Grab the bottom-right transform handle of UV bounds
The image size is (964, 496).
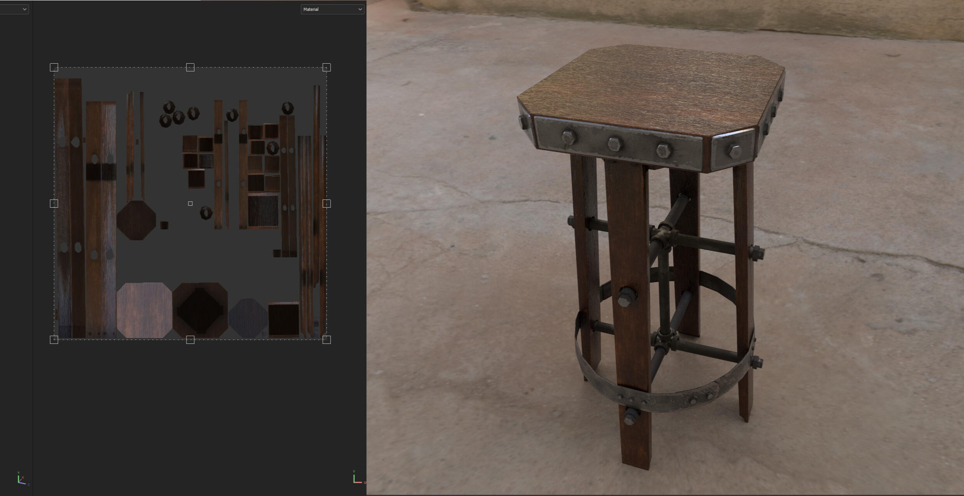tap(327, 340)
